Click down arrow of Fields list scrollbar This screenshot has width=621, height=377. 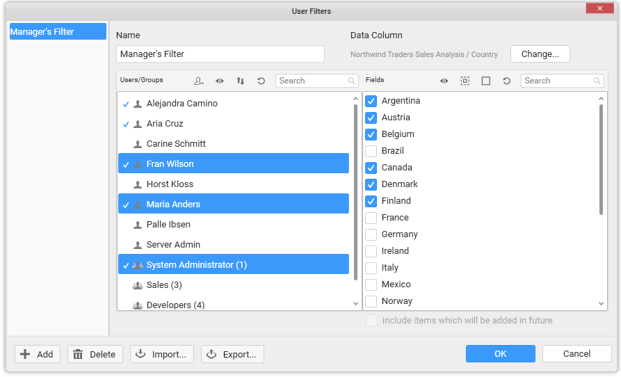pyautogui.click(x=602, y=304)
